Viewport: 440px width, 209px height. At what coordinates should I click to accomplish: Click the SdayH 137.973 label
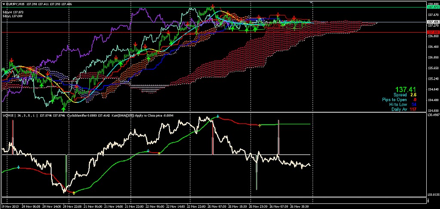[13, 12]
